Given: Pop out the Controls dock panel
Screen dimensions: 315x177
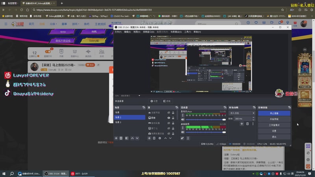Looking at the screenshot, I should click(289, 107).
